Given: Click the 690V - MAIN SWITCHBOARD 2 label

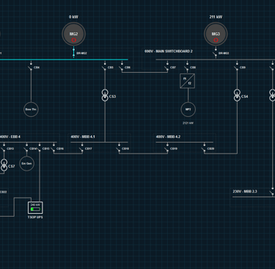Looking at the screenshot, I should coord(169,51).
